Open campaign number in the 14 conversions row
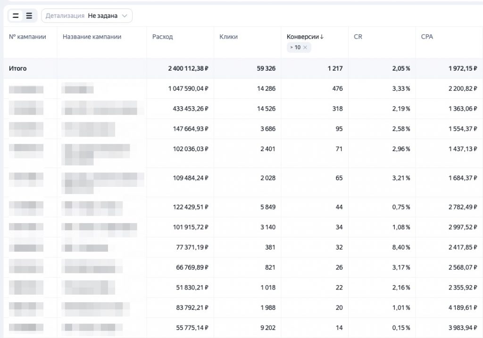 26,327
